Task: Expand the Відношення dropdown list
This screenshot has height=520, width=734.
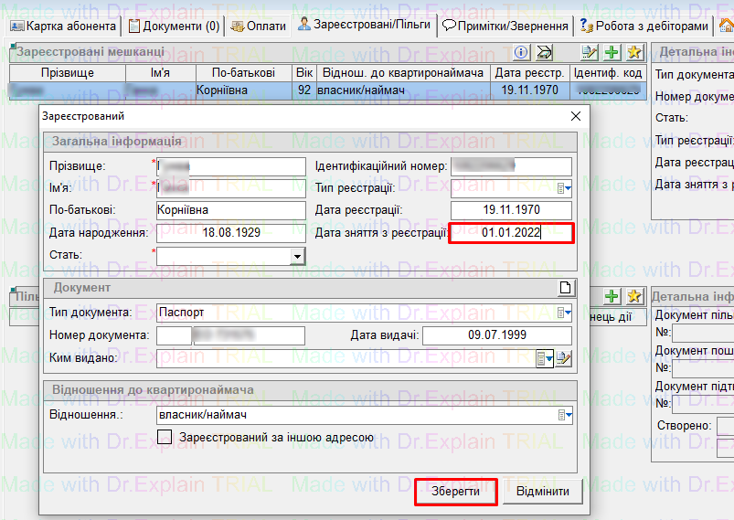Action: (565, 416)
